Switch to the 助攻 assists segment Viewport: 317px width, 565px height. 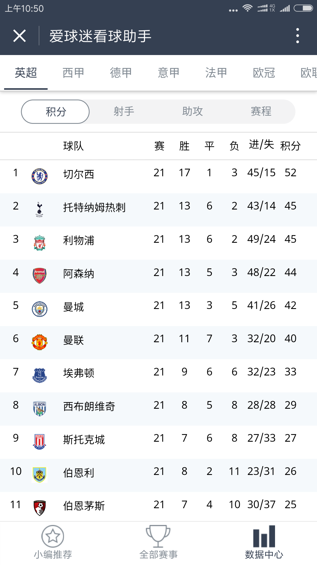coord(193,112)
